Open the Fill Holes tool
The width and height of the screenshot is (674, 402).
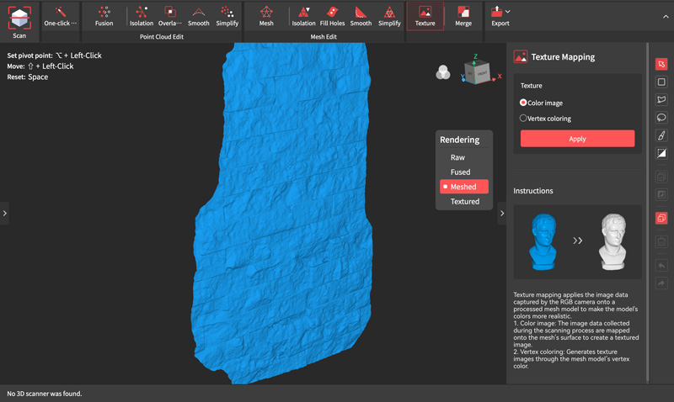(332, 16)
